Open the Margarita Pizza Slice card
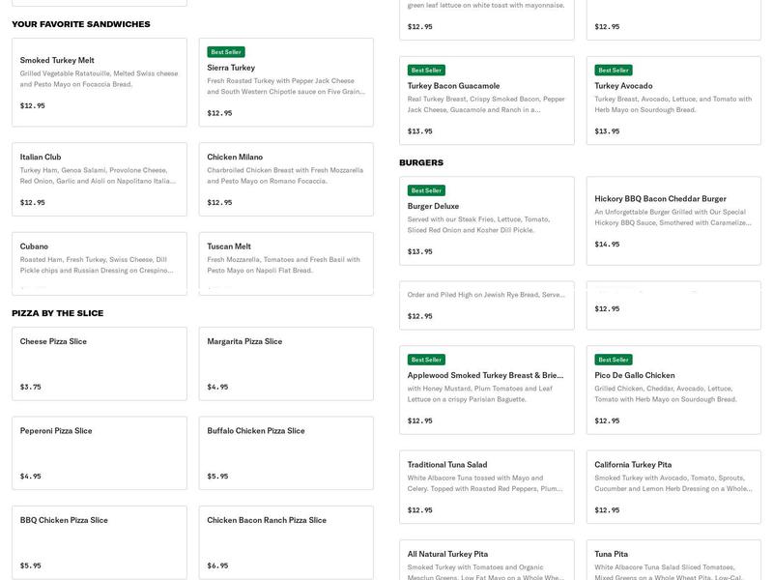The width and height of the screenshot is (773, 580). click(x=286, y=362)
